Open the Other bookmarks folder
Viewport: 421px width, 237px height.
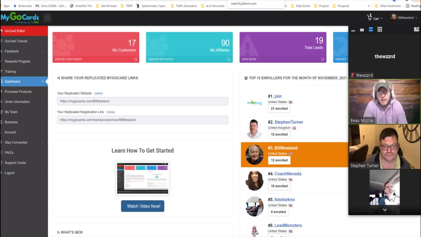pos(388,6)
